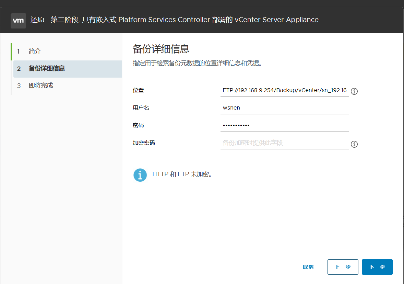Focus the empty 加密密码 input field
This screenshot has height=284, width=404.
click(284, 143)
